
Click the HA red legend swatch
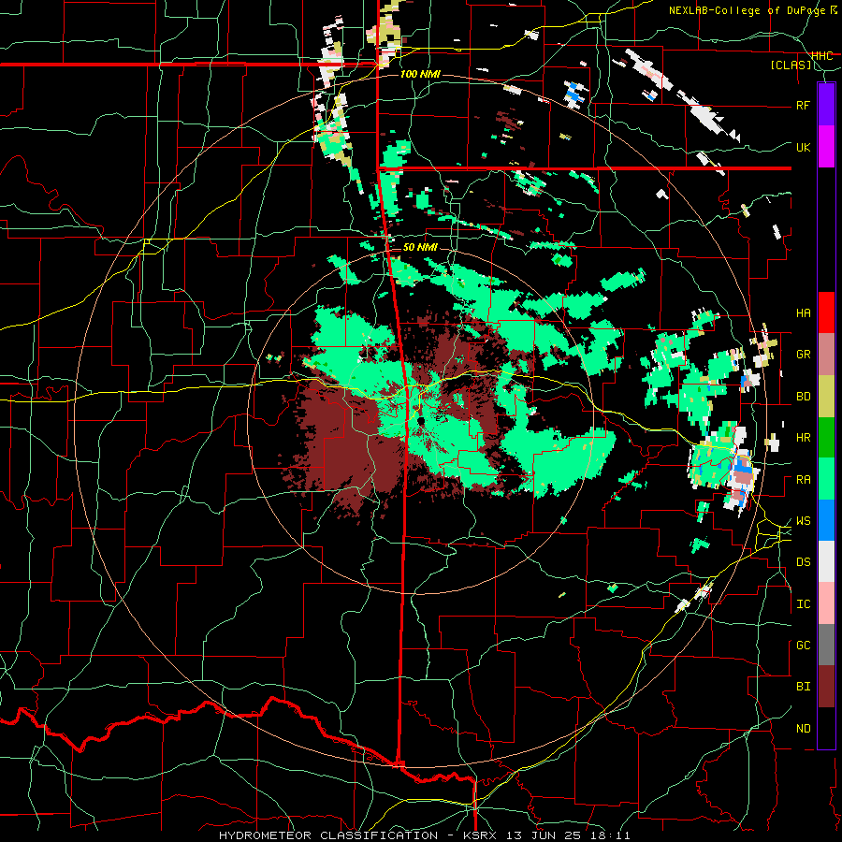pos(826,312)
